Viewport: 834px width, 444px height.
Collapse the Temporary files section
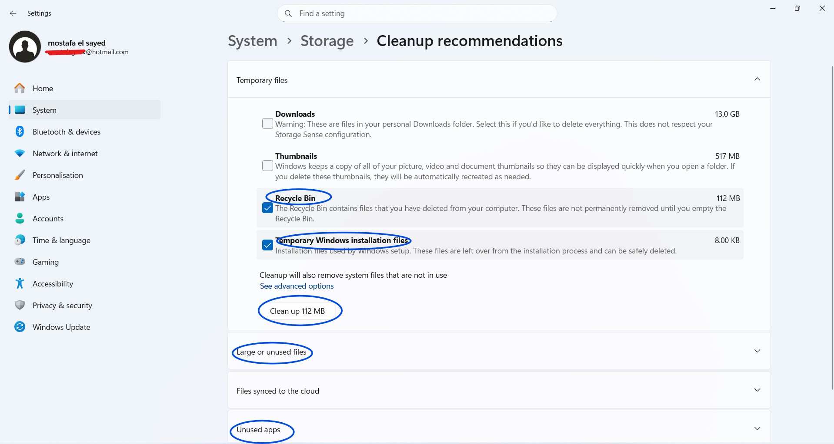click(x=757, y=79)
